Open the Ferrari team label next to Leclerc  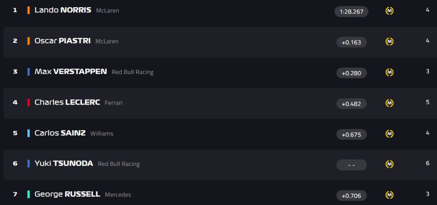(x=114, y=103)
